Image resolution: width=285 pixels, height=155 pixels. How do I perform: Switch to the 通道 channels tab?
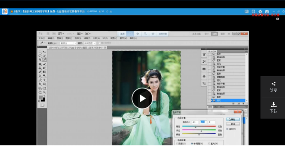(x=216, y=107)
